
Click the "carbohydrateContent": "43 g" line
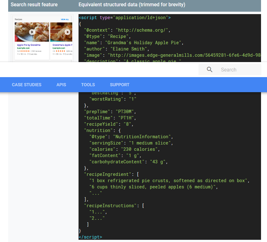pos(128,162)
